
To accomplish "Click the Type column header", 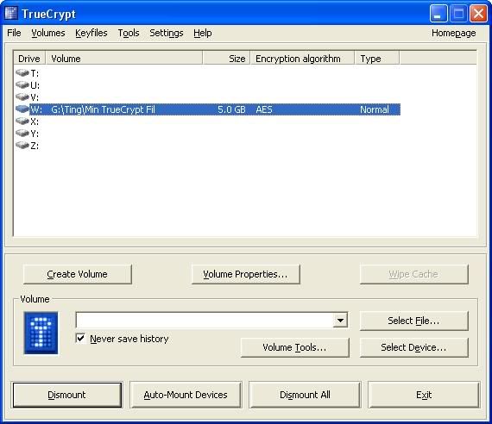I will pos(377,59).
